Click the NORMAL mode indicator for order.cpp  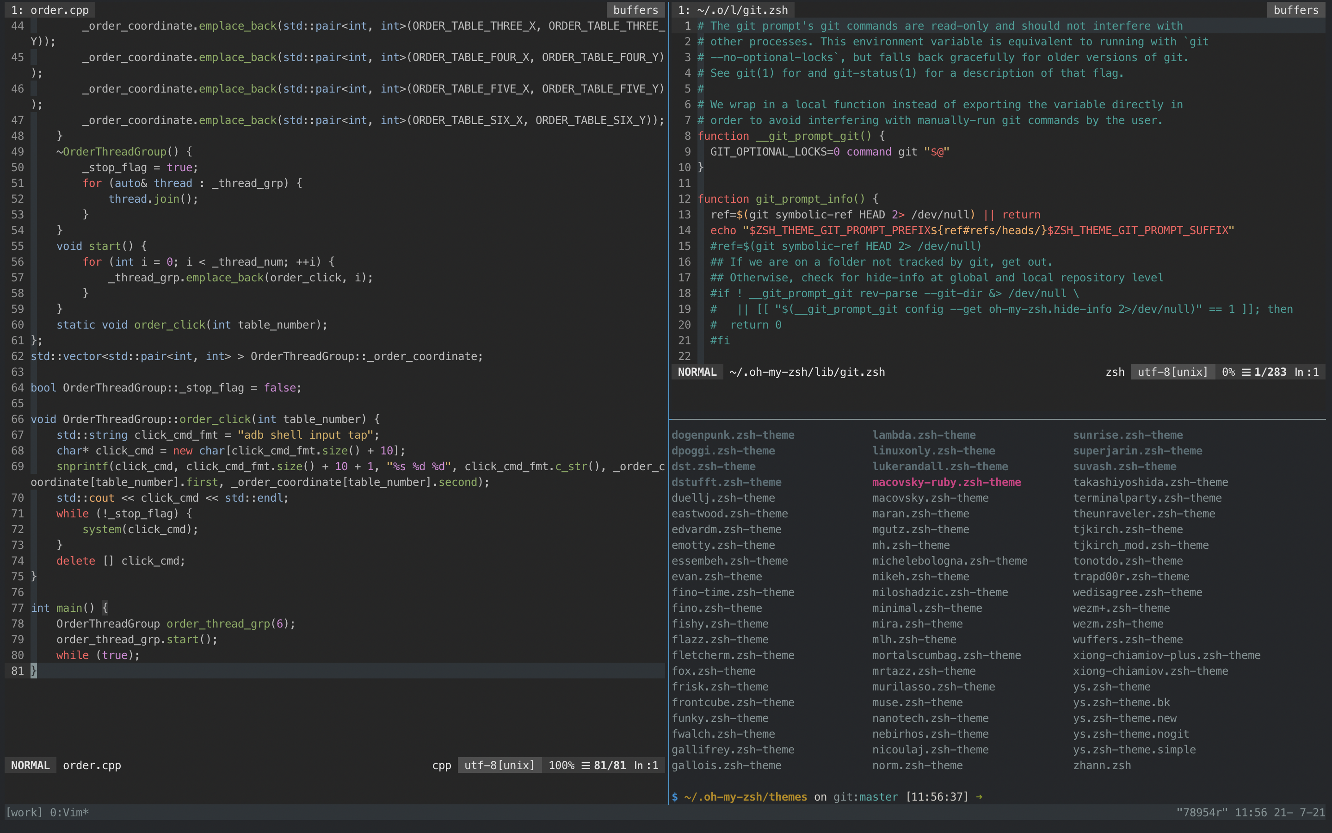click(x=30, y=765)
